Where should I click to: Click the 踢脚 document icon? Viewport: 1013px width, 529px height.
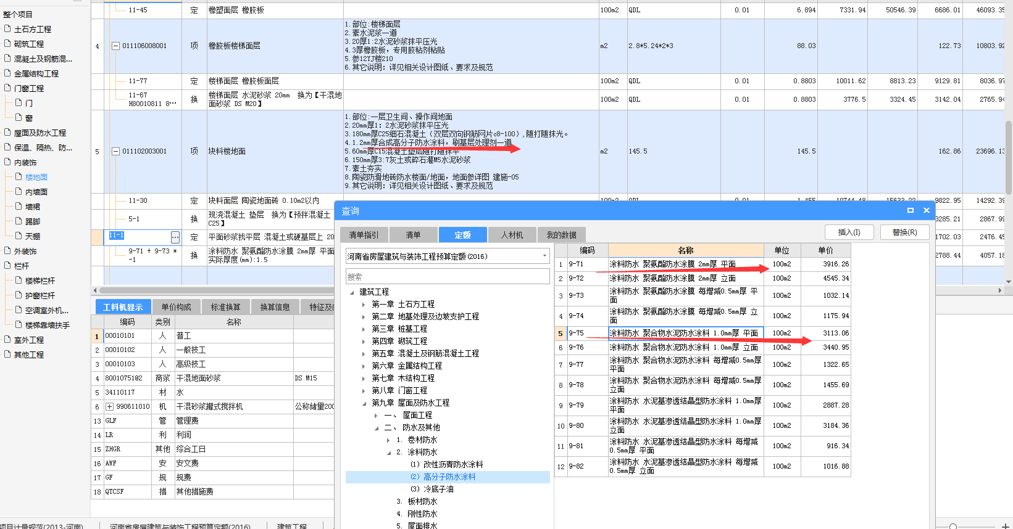pyautogui.click(x=19, y=221)
